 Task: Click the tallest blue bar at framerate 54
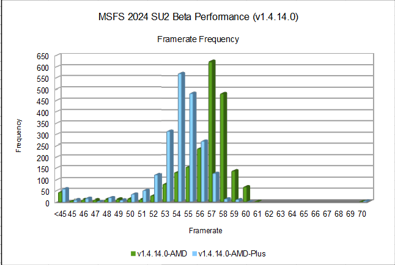[x=182, y=137]
